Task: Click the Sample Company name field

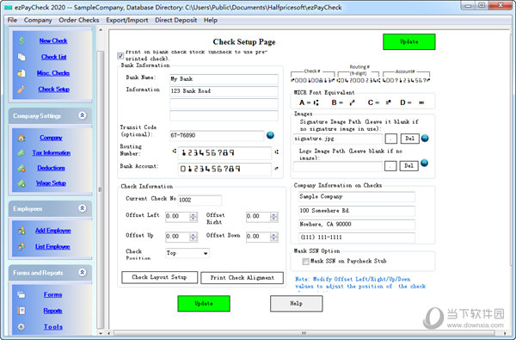Action: click(x=357, y=197)
